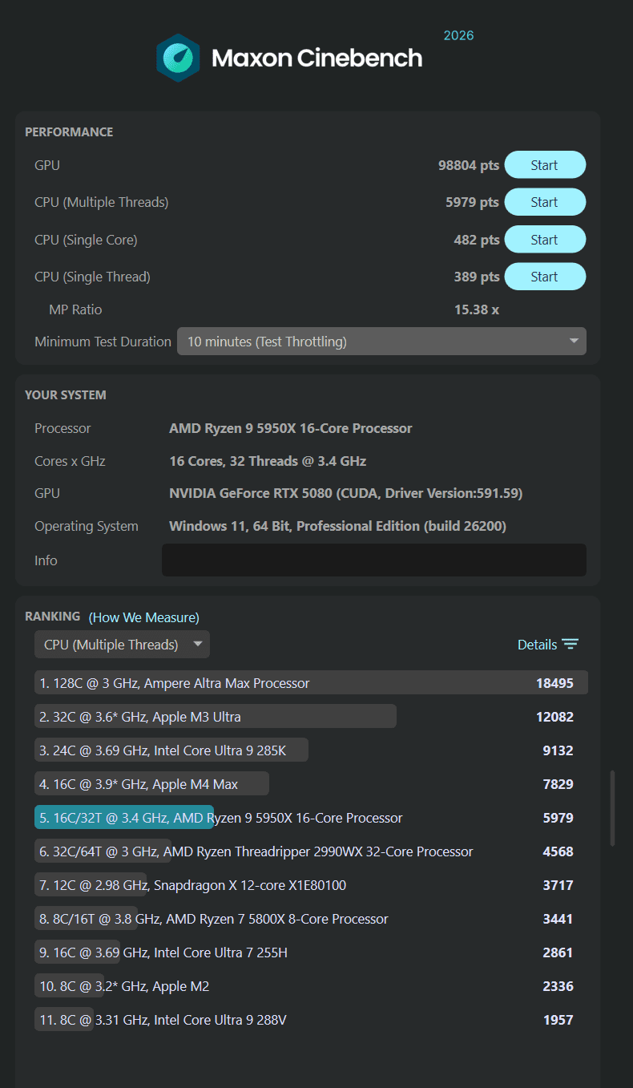Expand the ranking category CPU dropdown

click(122, 645)
